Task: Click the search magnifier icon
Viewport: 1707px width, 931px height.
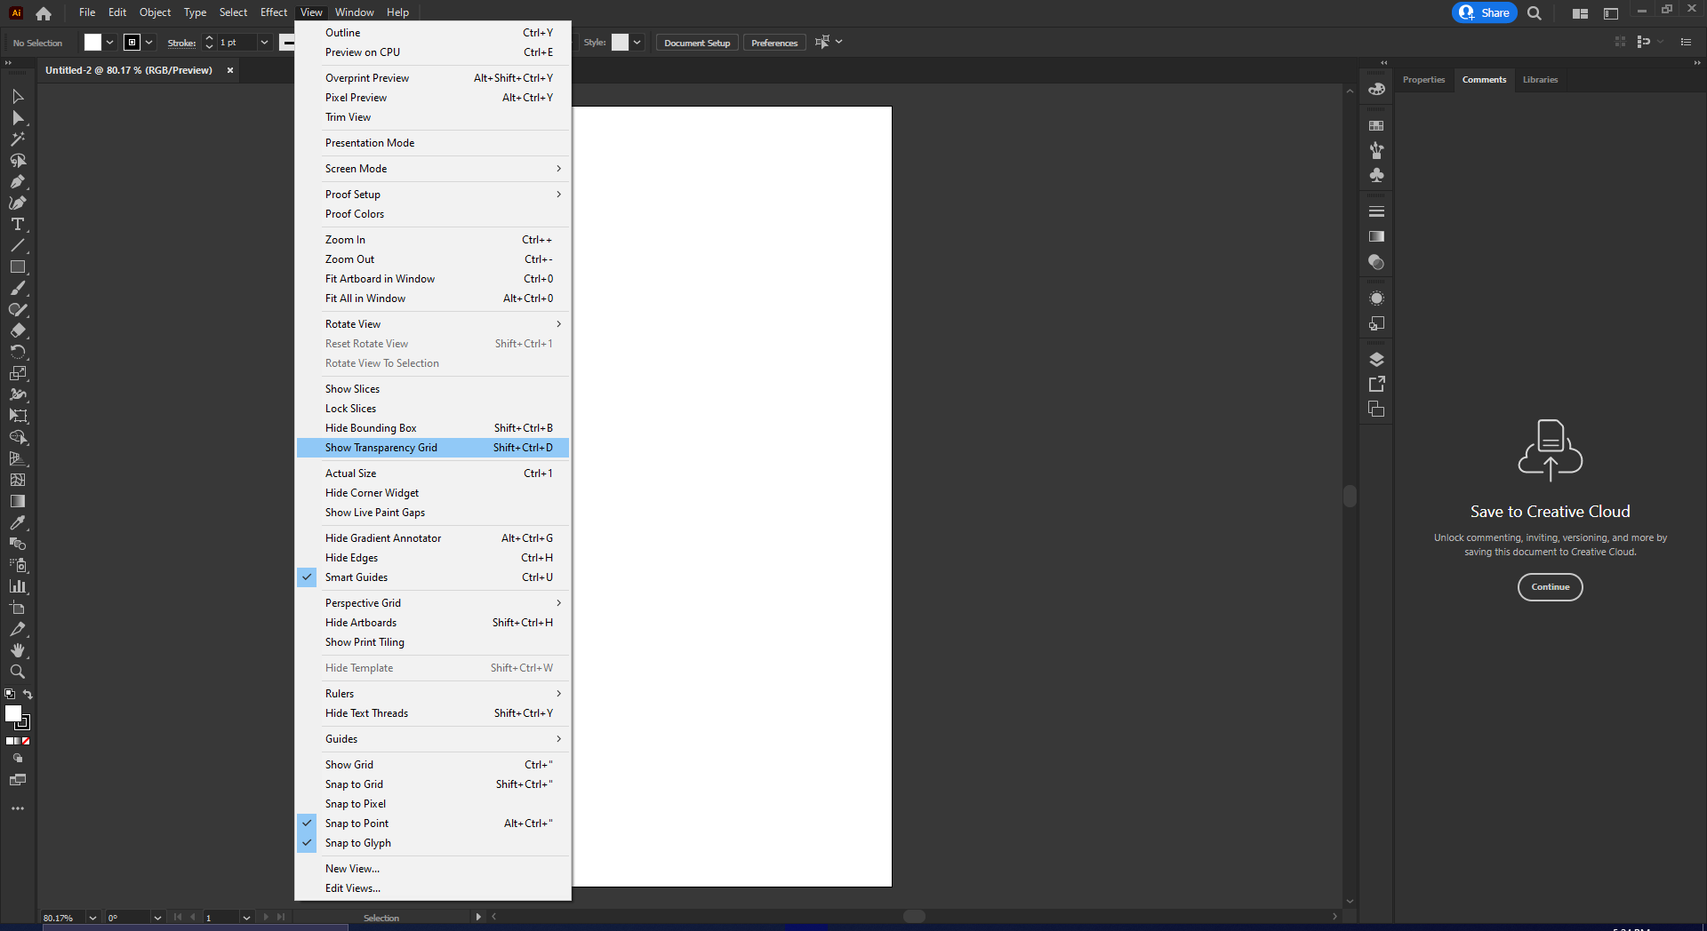Action: point(1534,12)
